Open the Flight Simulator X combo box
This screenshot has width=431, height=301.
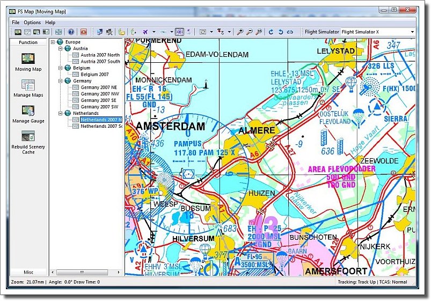click(x=378, y=32)
